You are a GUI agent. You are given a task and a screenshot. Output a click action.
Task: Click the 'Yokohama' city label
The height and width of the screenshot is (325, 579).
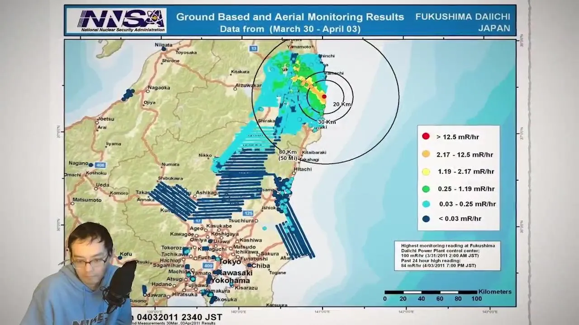pos(230,280)
